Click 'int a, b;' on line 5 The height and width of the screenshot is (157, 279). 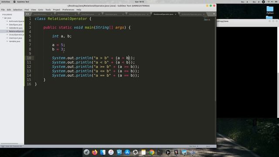[x=62, y=36]
